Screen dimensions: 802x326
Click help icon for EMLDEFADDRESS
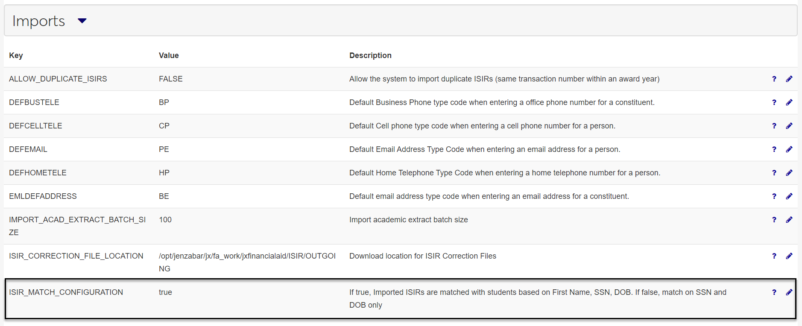pos(774,196)
